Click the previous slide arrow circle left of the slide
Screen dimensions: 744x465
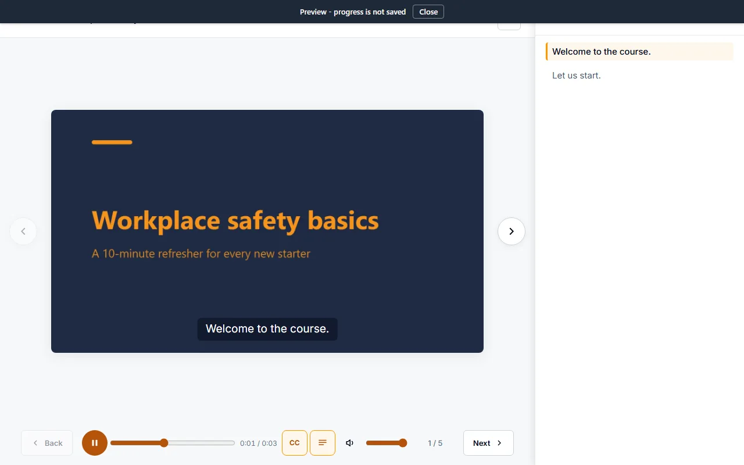click(x=23, y=231)
